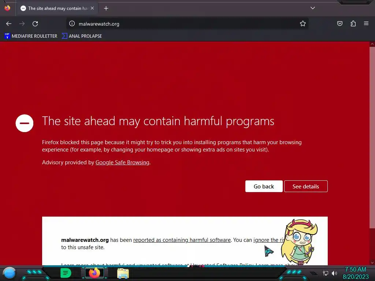Select the tab titled The site ahead may contain
This screenshot has width=375, height=281.
coord(57,8)
